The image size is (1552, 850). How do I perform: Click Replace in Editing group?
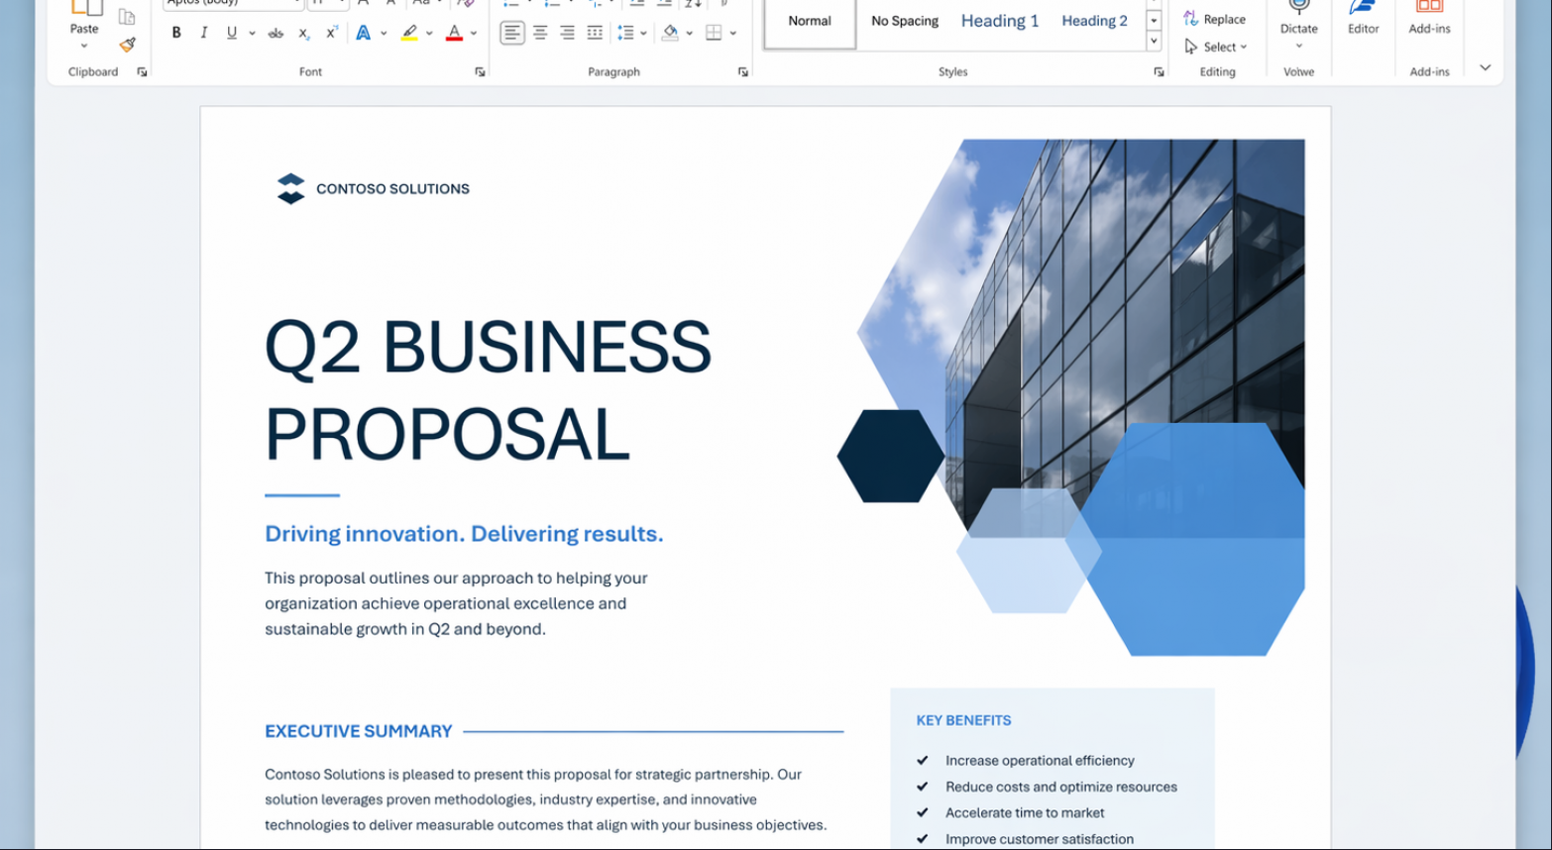[x=1214, y=19]
